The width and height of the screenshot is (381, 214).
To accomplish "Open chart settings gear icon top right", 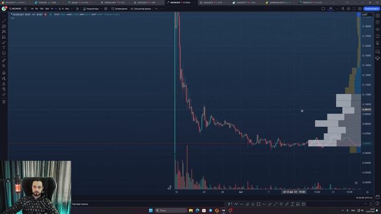I will point(348,9).
